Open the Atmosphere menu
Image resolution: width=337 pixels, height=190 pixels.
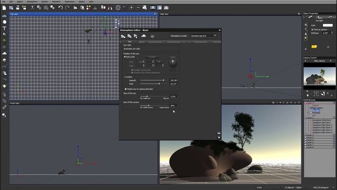tap(32, 2)
